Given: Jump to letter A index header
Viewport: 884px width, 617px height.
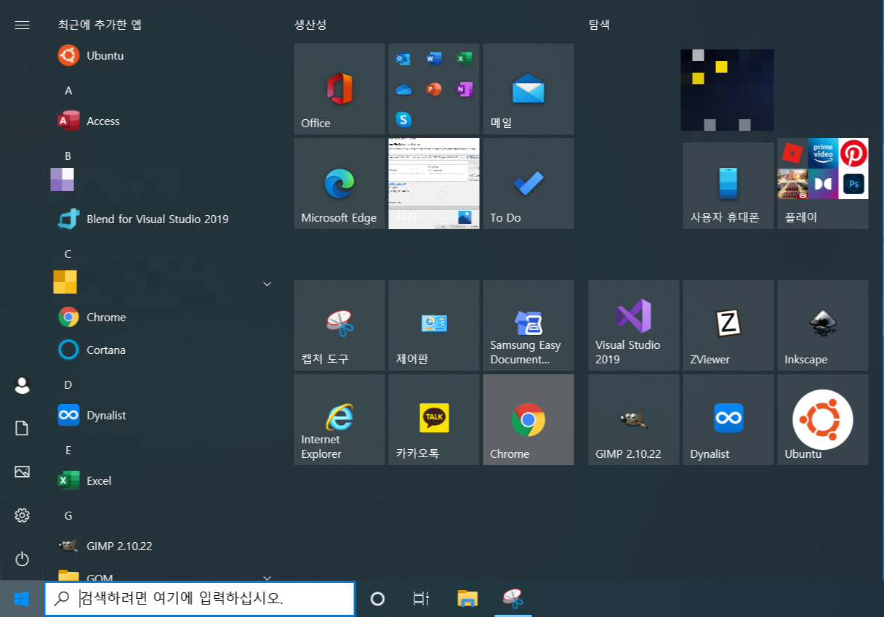Looking at the screenshot, I should (x=68, y=91).
